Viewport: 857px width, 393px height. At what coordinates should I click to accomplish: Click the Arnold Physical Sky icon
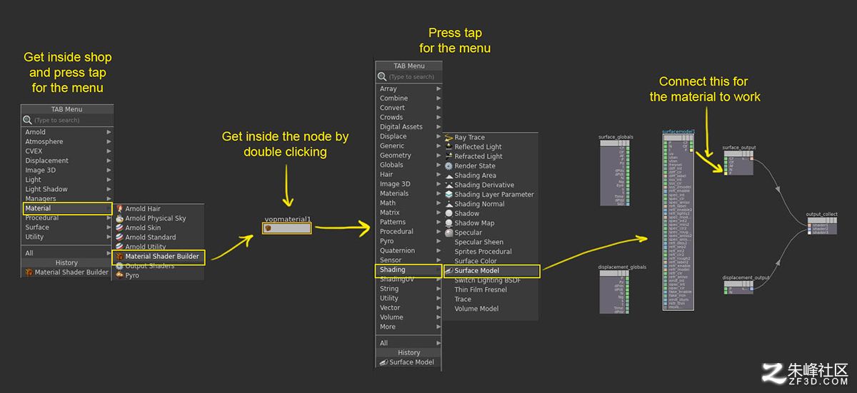[x=119, y=218]
